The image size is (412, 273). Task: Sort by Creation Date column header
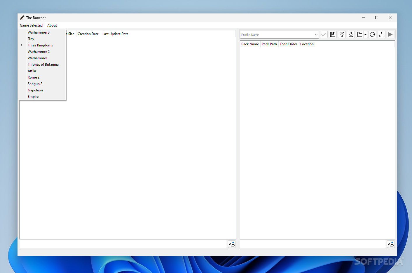tap(88, 34)
